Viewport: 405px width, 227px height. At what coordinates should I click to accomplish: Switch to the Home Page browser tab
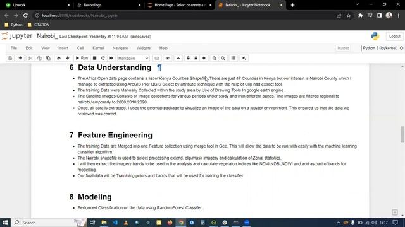click(180, 5)
